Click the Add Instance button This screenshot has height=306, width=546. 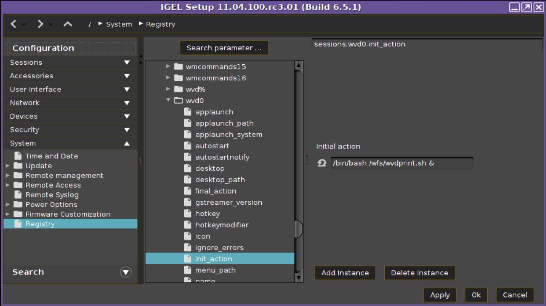tap(345, 273)
